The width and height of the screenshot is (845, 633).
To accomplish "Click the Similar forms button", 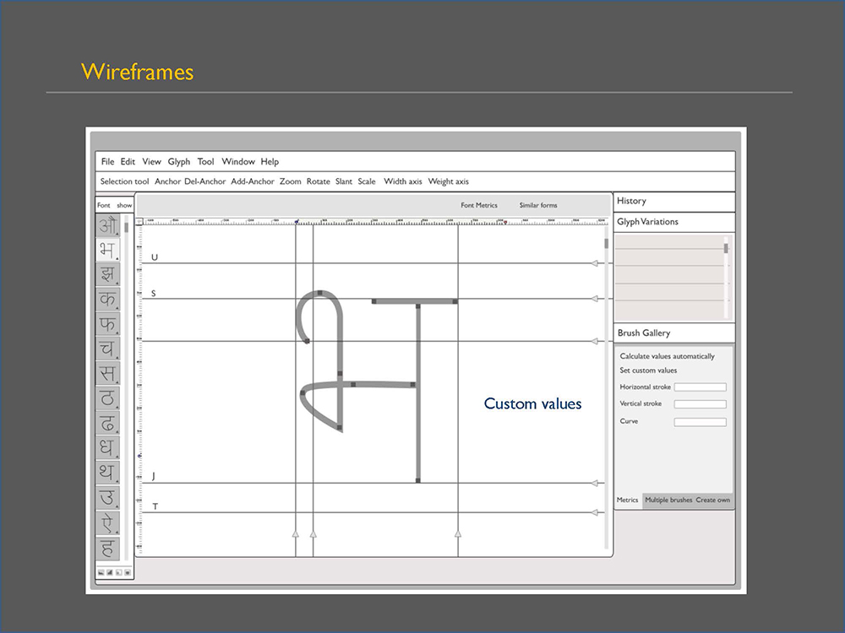I will [538, 205].
